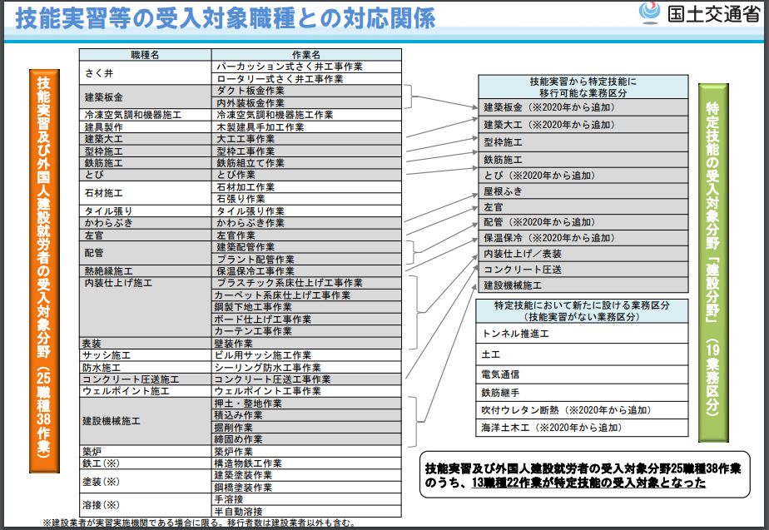
Task: Select the 大工工事作業 cell
Action: click(306, 139)
